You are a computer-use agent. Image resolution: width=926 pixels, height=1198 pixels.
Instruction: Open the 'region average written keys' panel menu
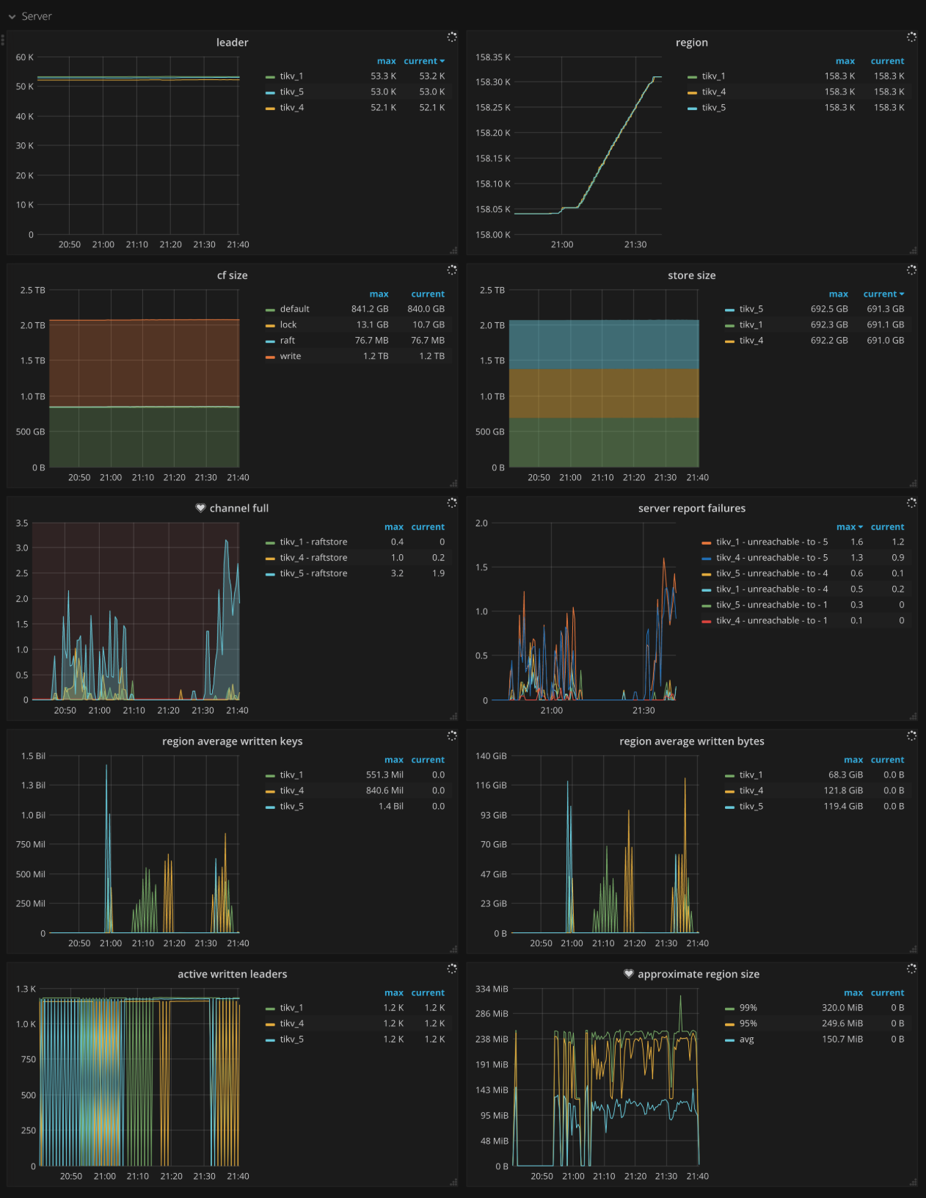pos(232,741)
